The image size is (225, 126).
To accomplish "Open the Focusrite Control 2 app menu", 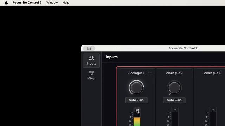I will 27,3.
